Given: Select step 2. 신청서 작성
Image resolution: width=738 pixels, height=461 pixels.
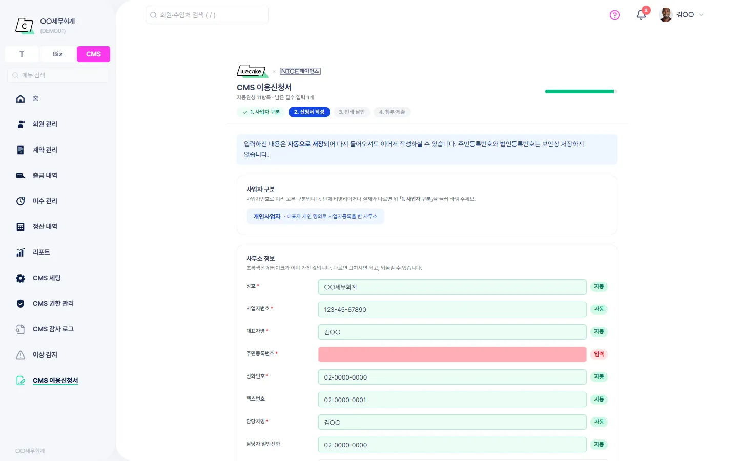Looking at the screenshot, I should click(309, 112).
